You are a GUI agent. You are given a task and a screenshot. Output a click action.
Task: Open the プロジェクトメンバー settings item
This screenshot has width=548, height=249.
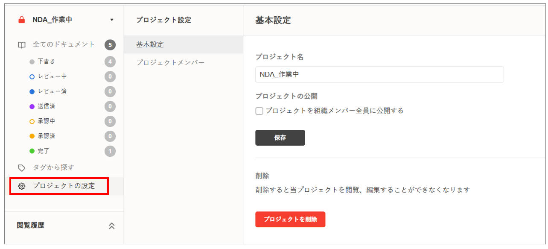[170, 62]
